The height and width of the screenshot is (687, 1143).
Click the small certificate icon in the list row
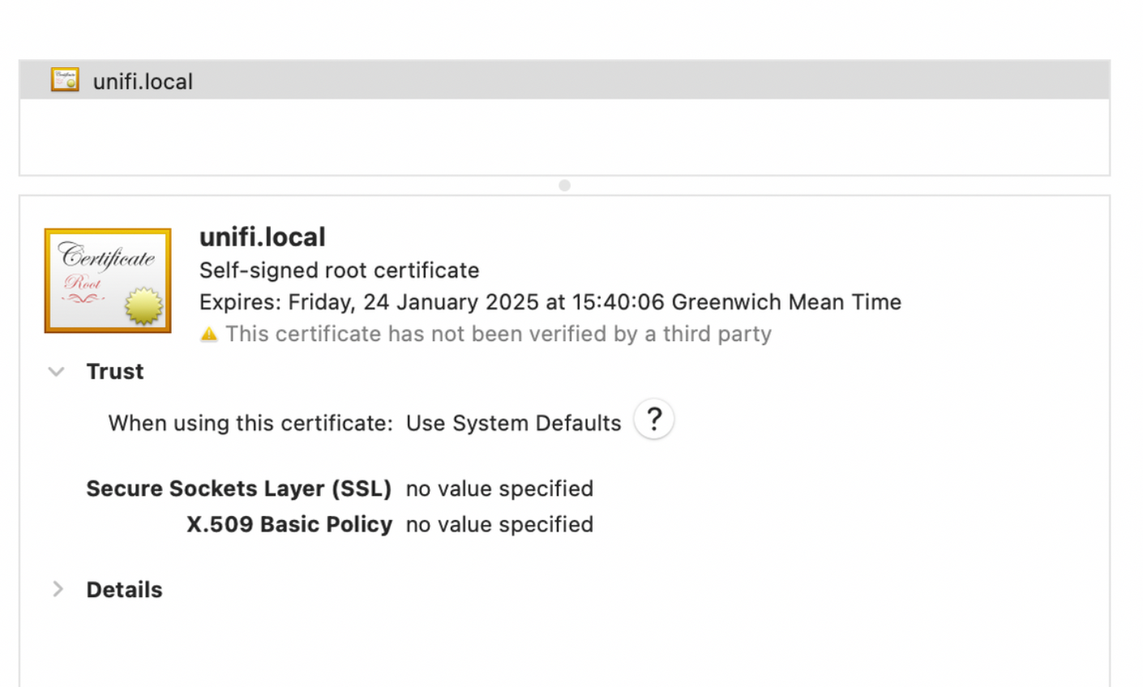[x=65, y=80]
